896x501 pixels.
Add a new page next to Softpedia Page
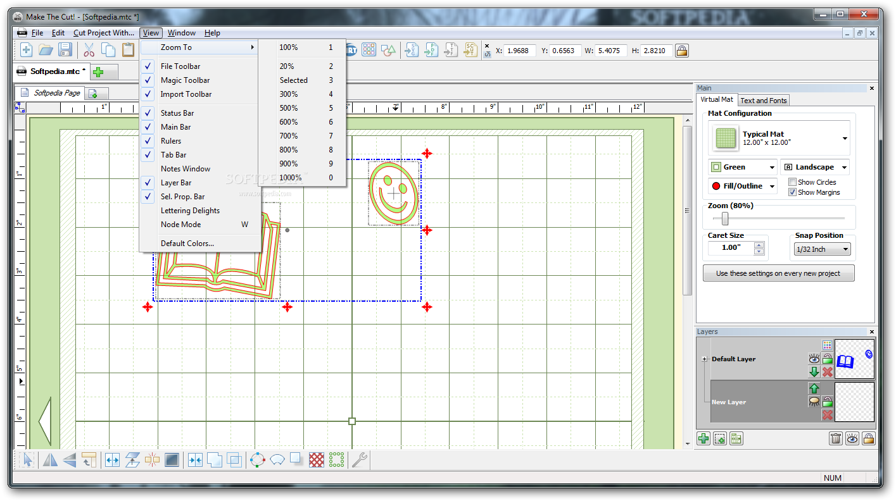92,94
